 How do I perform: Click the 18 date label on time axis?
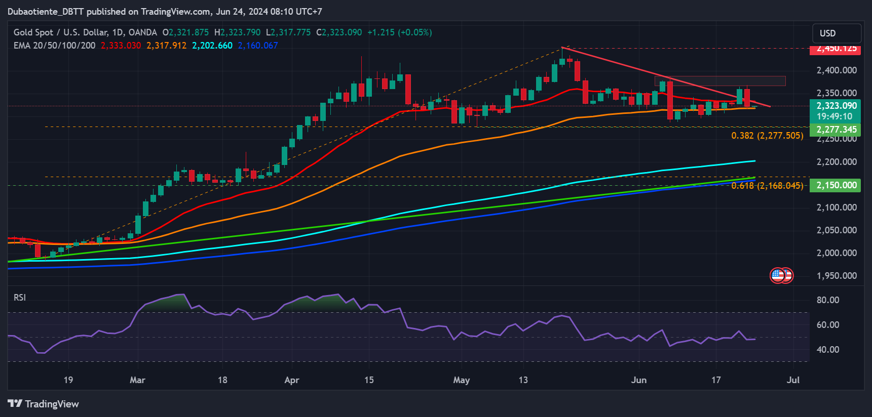point(222,380)
